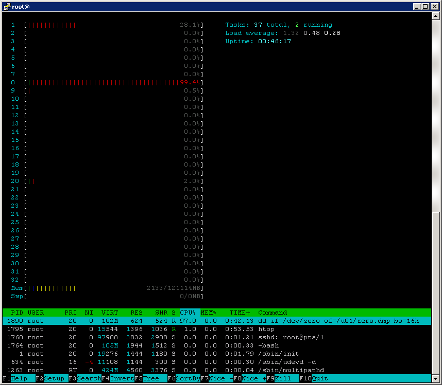The image size is (442, 385).
Task: Click the root@ window title text
Action: tap(21, 7)
